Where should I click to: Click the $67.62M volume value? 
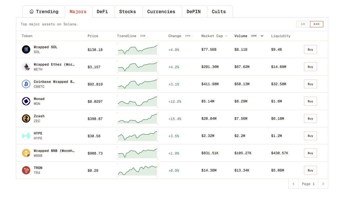(242, 67)
